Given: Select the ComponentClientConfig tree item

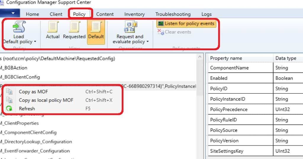Looking at the screenshot, I should 28,133.
